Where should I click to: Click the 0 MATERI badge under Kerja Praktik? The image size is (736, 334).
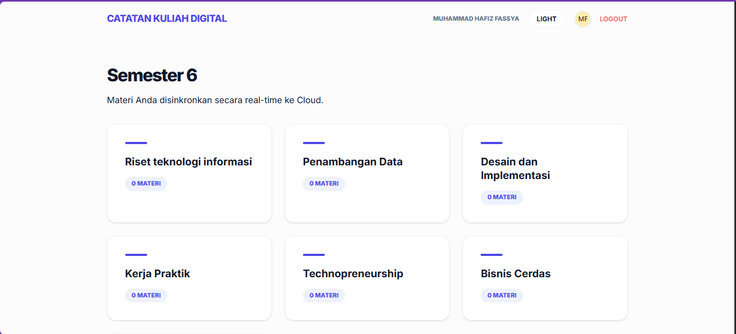point(146,295)
